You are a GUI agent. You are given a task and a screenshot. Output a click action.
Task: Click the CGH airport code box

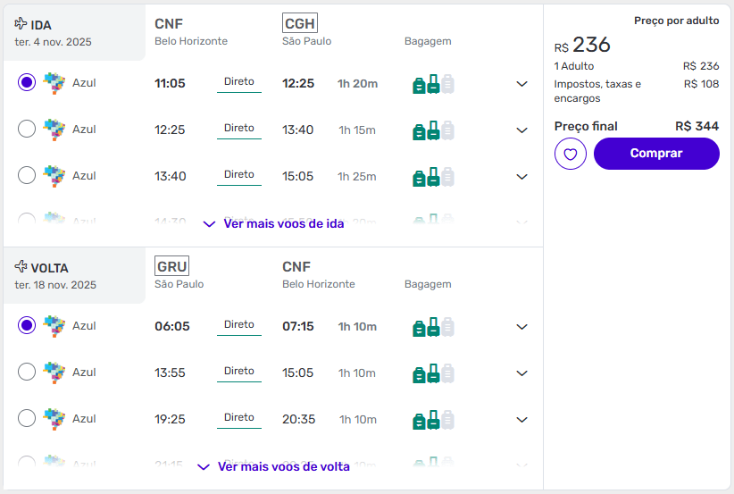(x=300, y=23)
